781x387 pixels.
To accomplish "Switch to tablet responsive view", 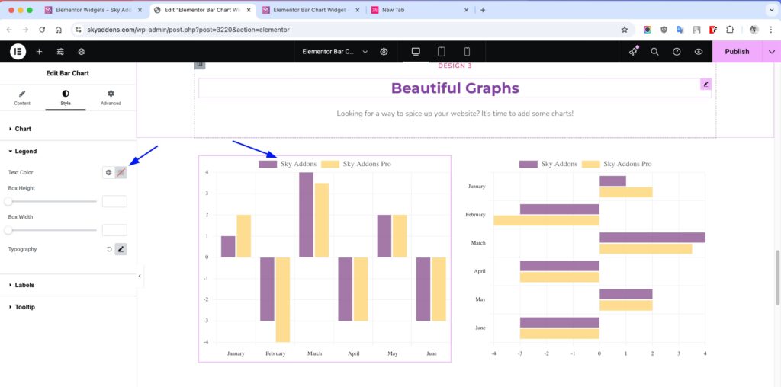I will point(442,51).
